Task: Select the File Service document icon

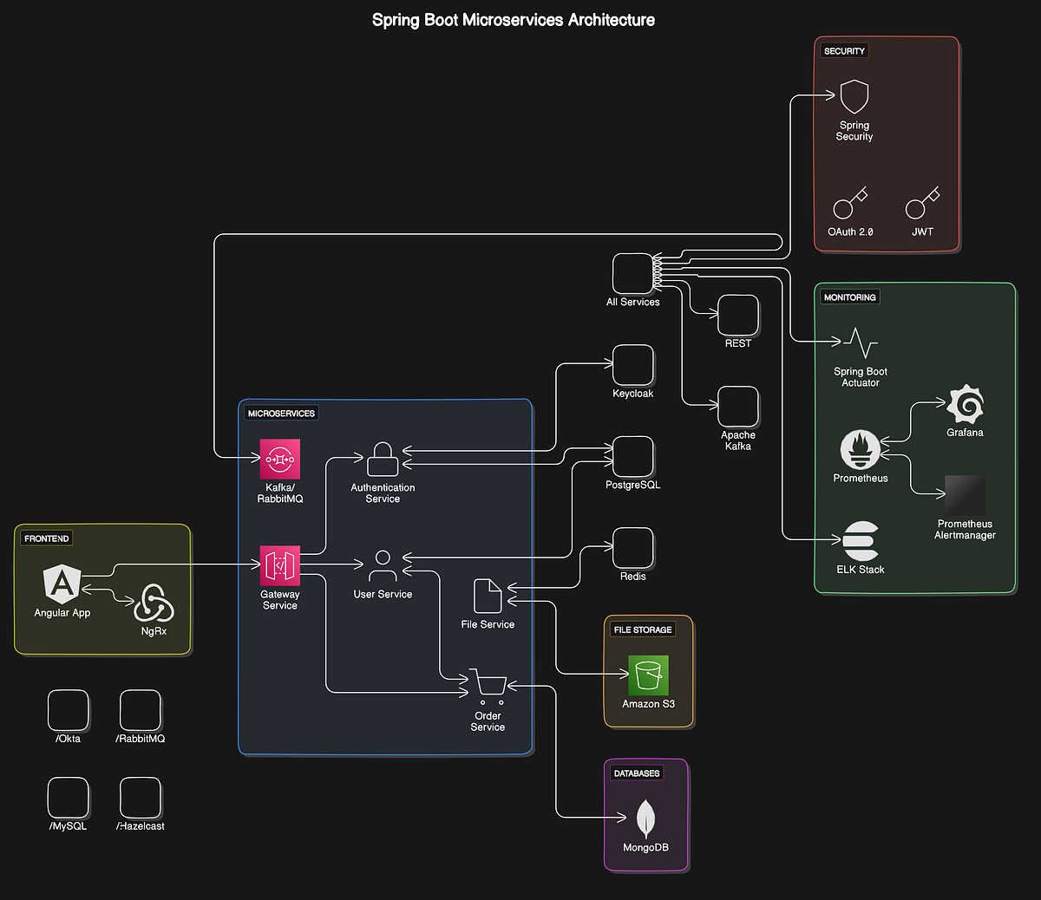Action: pyautogui.click(x=488, y=597)
